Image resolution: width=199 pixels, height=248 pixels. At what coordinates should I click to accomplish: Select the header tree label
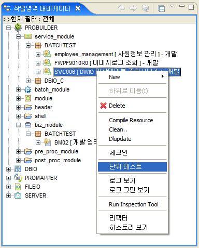pos(44,107)
